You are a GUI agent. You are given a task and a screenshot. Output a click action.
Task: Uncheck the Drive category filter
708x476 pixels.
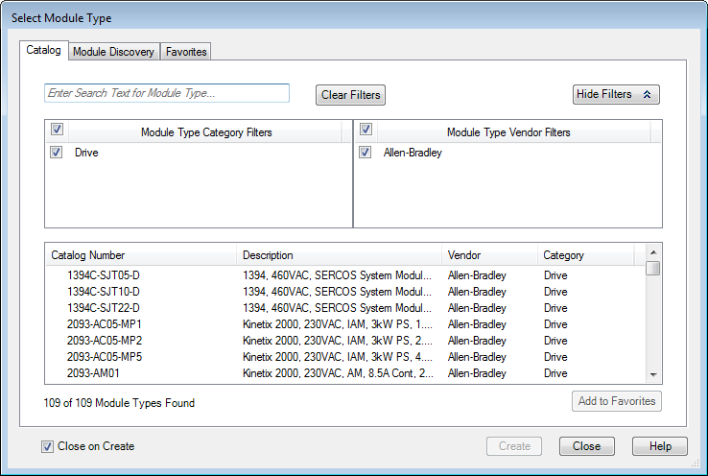57,153
